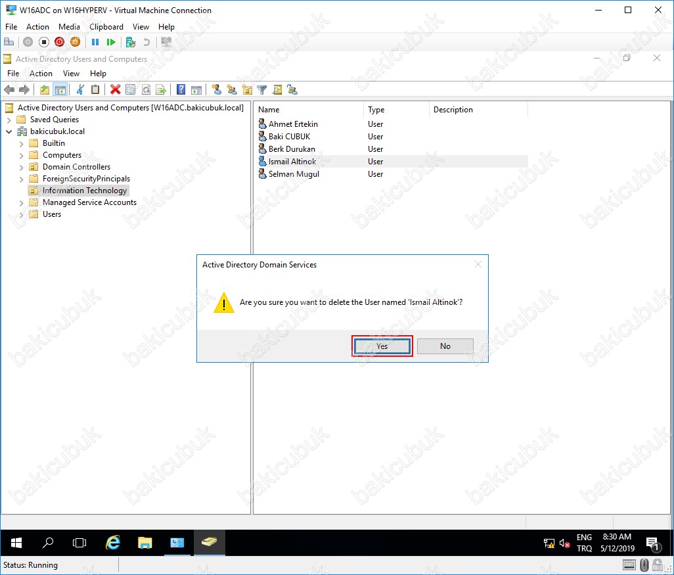This screenshot has width=674, height=575.
Task: Open Task View on the taskbar
Action: click(79, 543)
